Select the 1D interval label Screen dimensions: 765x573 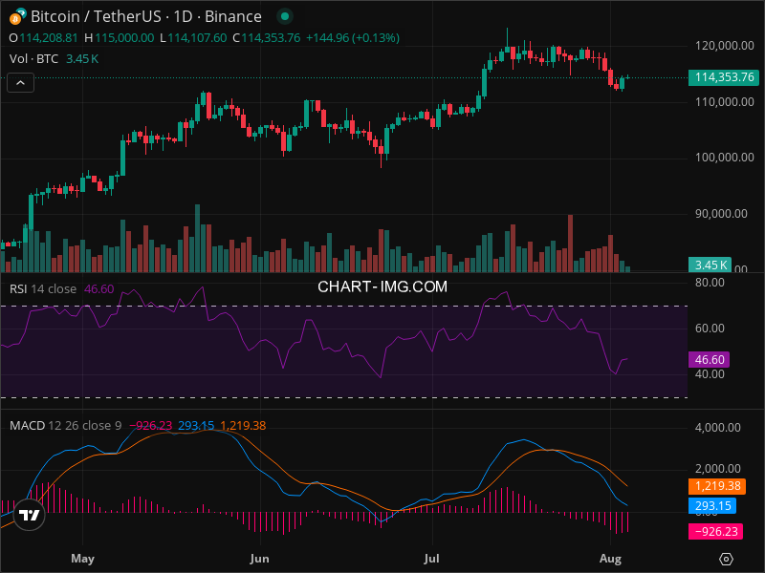point(183,16)
